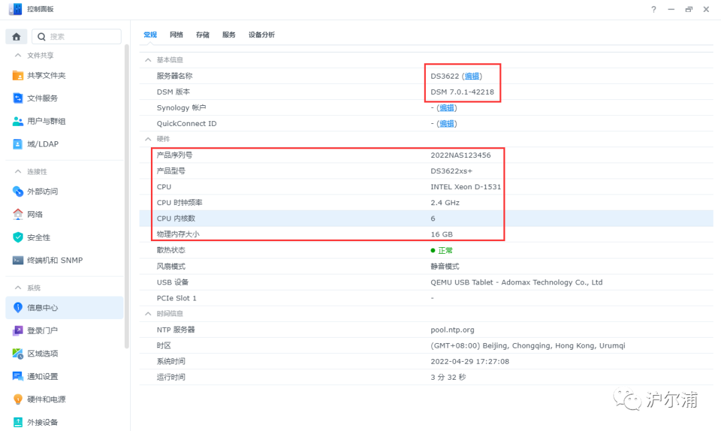
Task: Collapse the 硬件 section
Action: click(148, 139)
